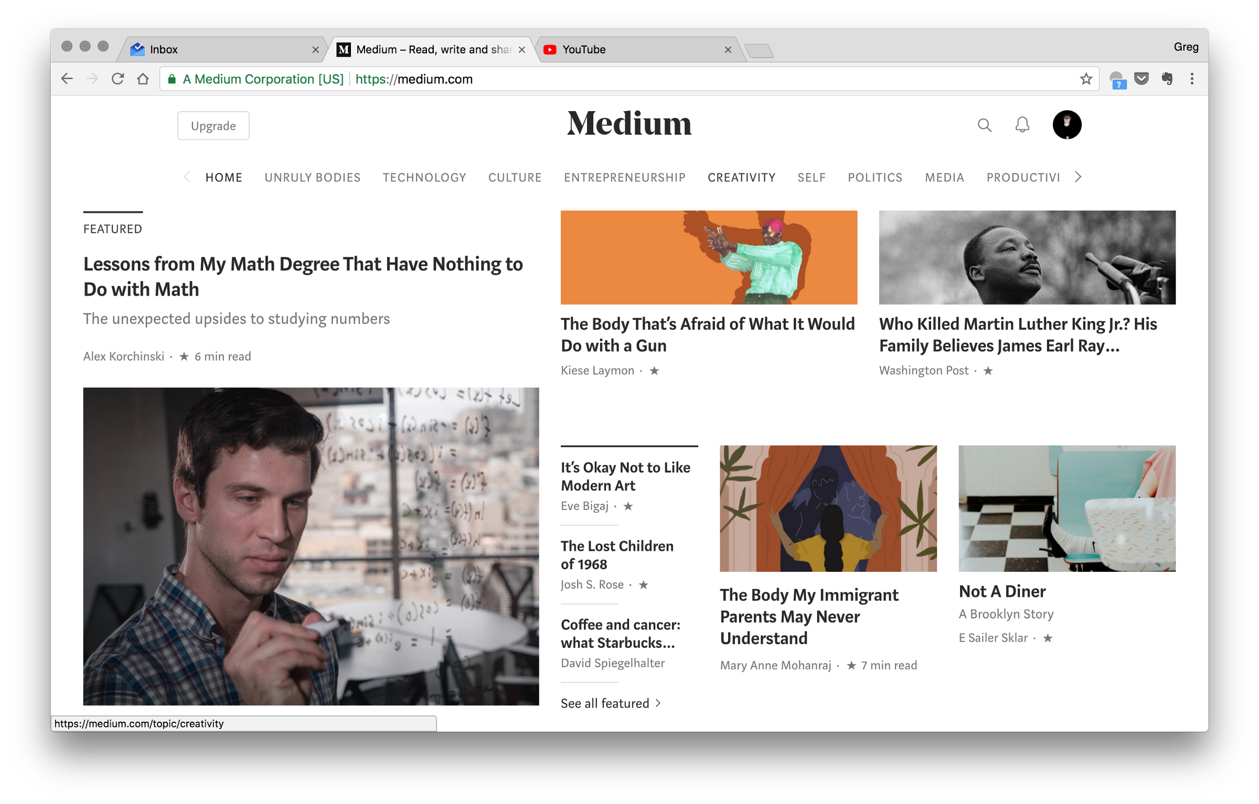Open Martin Luther King article thumbnail
Screen dimensions: 1259x804
tap(1027, 257)
